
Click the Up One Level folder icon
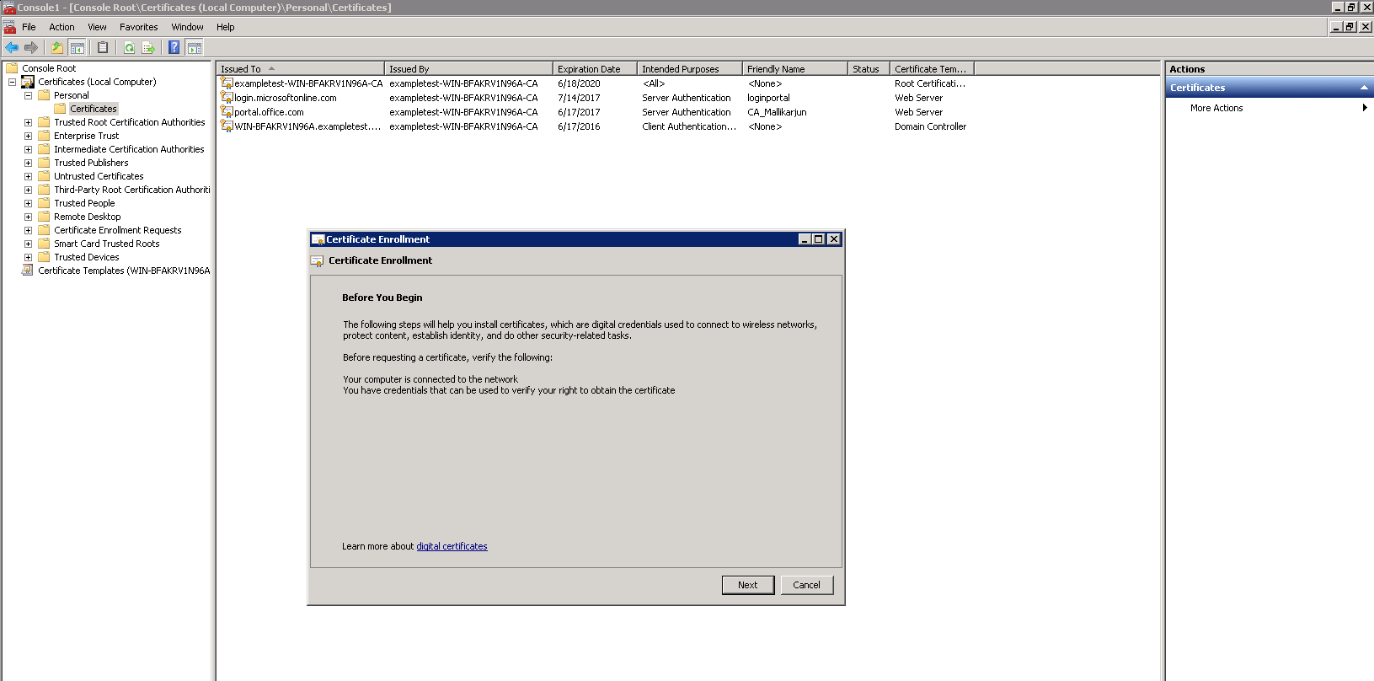57,48
